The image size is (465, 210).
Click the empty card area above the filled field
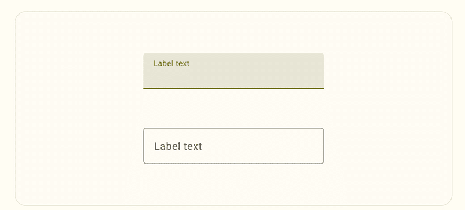[234, 32]
